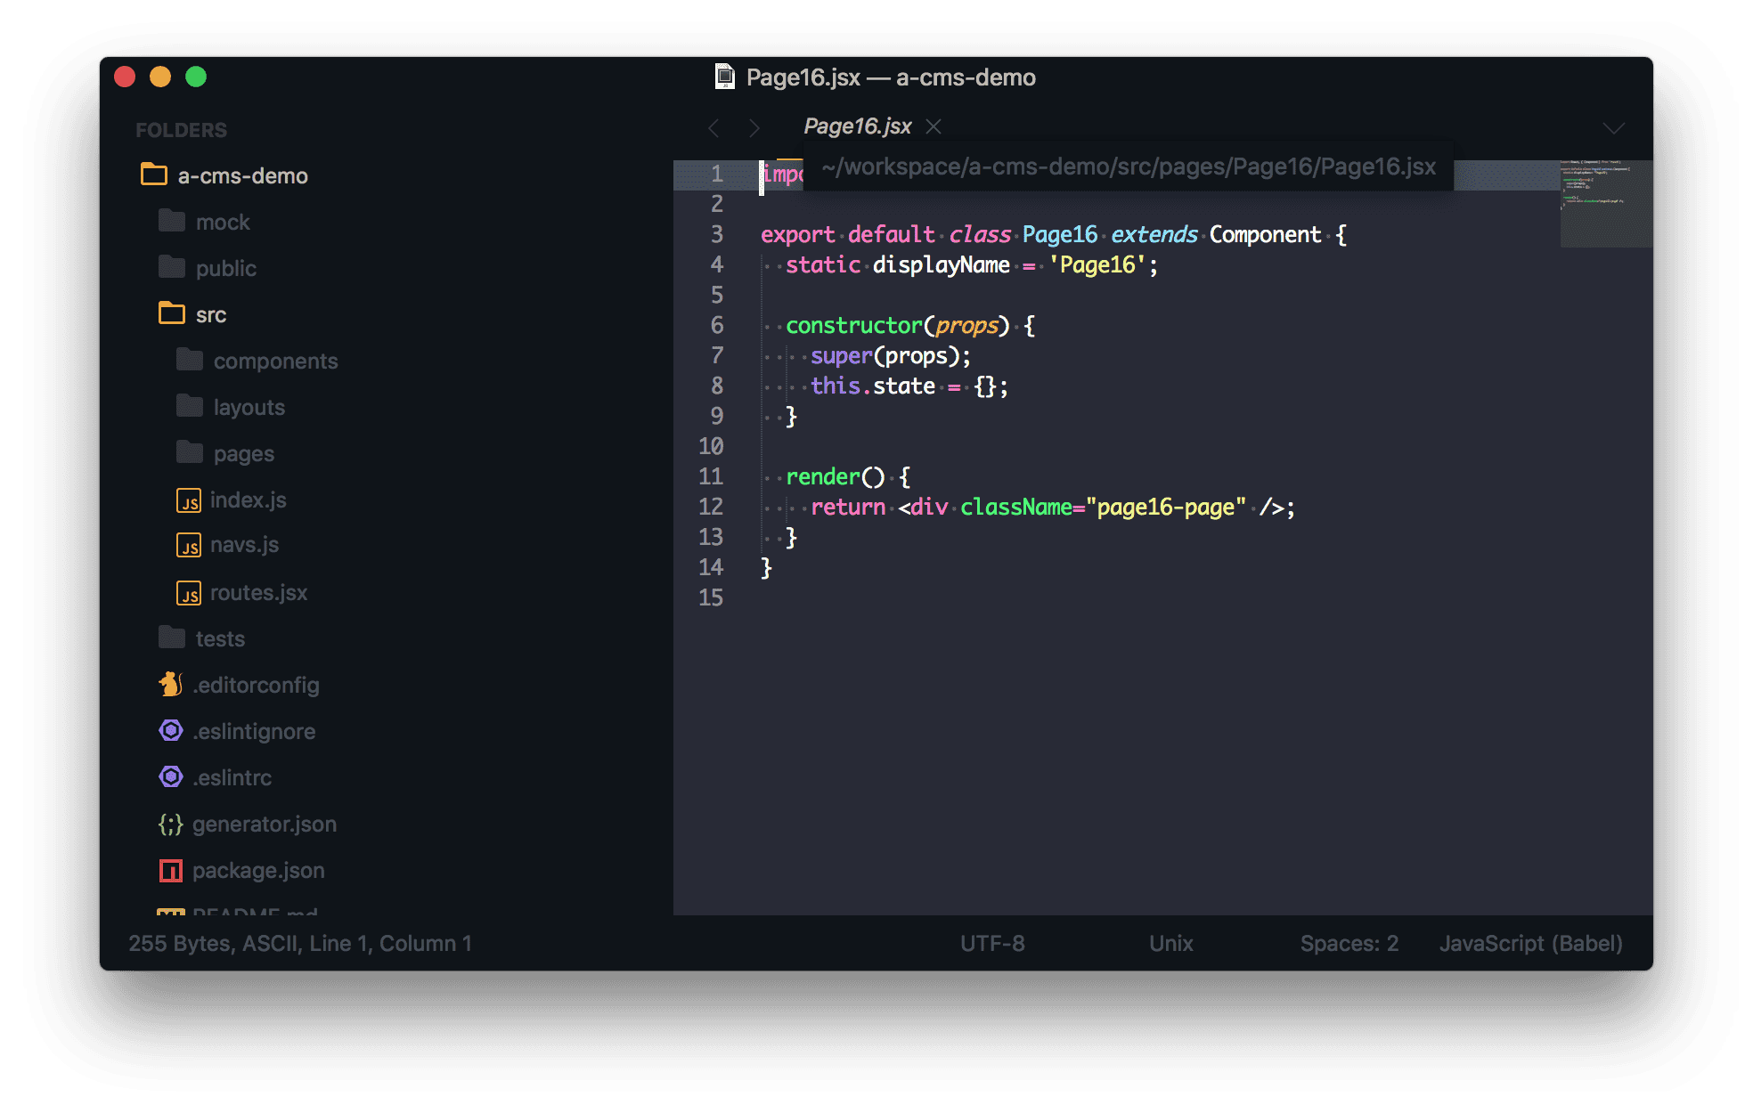Click the back navigation arrow
1753x1113 pixels.
click(714, 128)
